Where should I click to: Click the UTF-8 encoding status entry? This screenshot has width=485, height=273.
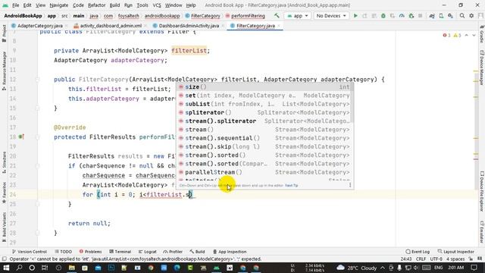pyautogui.click(x=436, y=259)
